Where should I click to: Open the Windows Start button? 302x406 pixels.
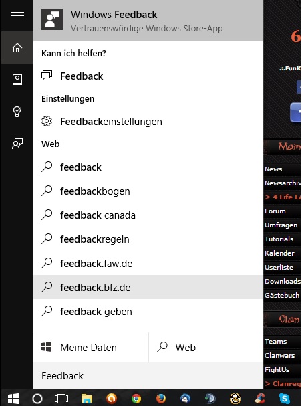click(13, 398)
